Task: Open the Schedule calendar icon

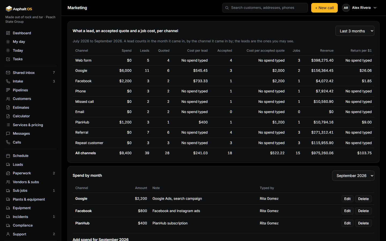Action: (x=8, y=156)
